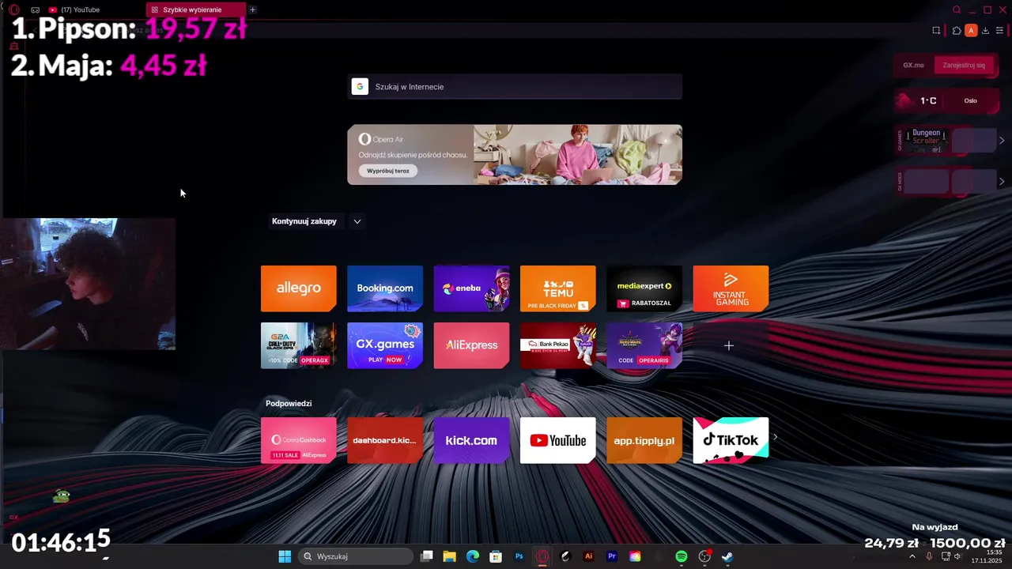Open File Explorer from the taskbar
Screen dimensions: 1012x569
click(x=450, y=556)
